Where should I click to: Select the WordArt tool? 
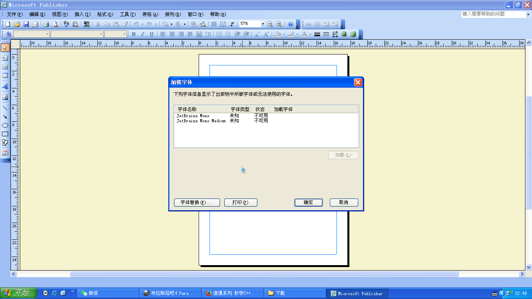click(x=5, y=86)
